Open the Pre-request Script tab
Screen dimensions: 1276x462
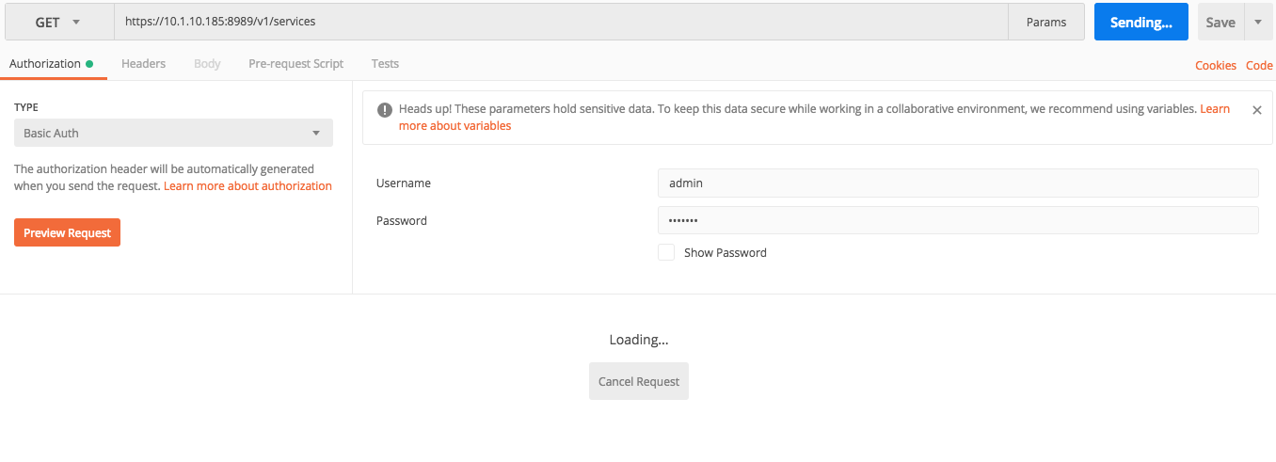tap(295, 64)
